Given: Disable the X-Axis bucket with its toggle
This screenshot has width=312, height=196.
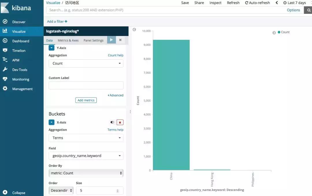Looking at the screenshot, I should pos(112,122).
